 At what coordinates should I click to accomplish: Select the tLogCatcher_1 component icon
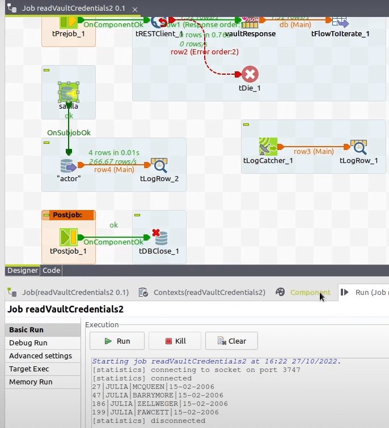coord(268,147)
